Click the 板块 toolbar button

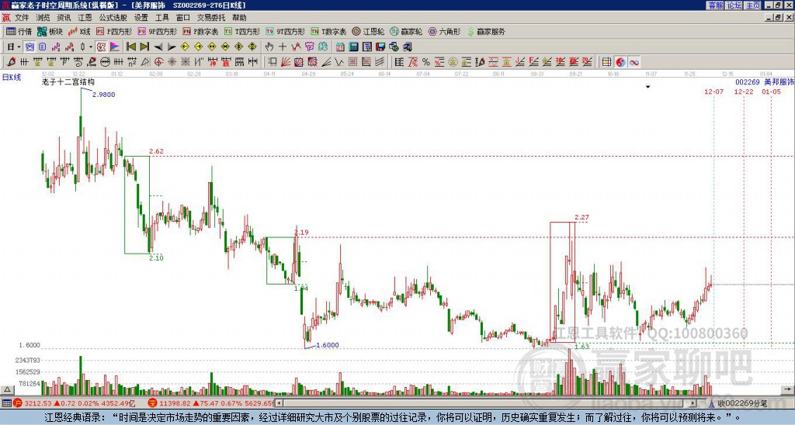(x=50, y=31)
